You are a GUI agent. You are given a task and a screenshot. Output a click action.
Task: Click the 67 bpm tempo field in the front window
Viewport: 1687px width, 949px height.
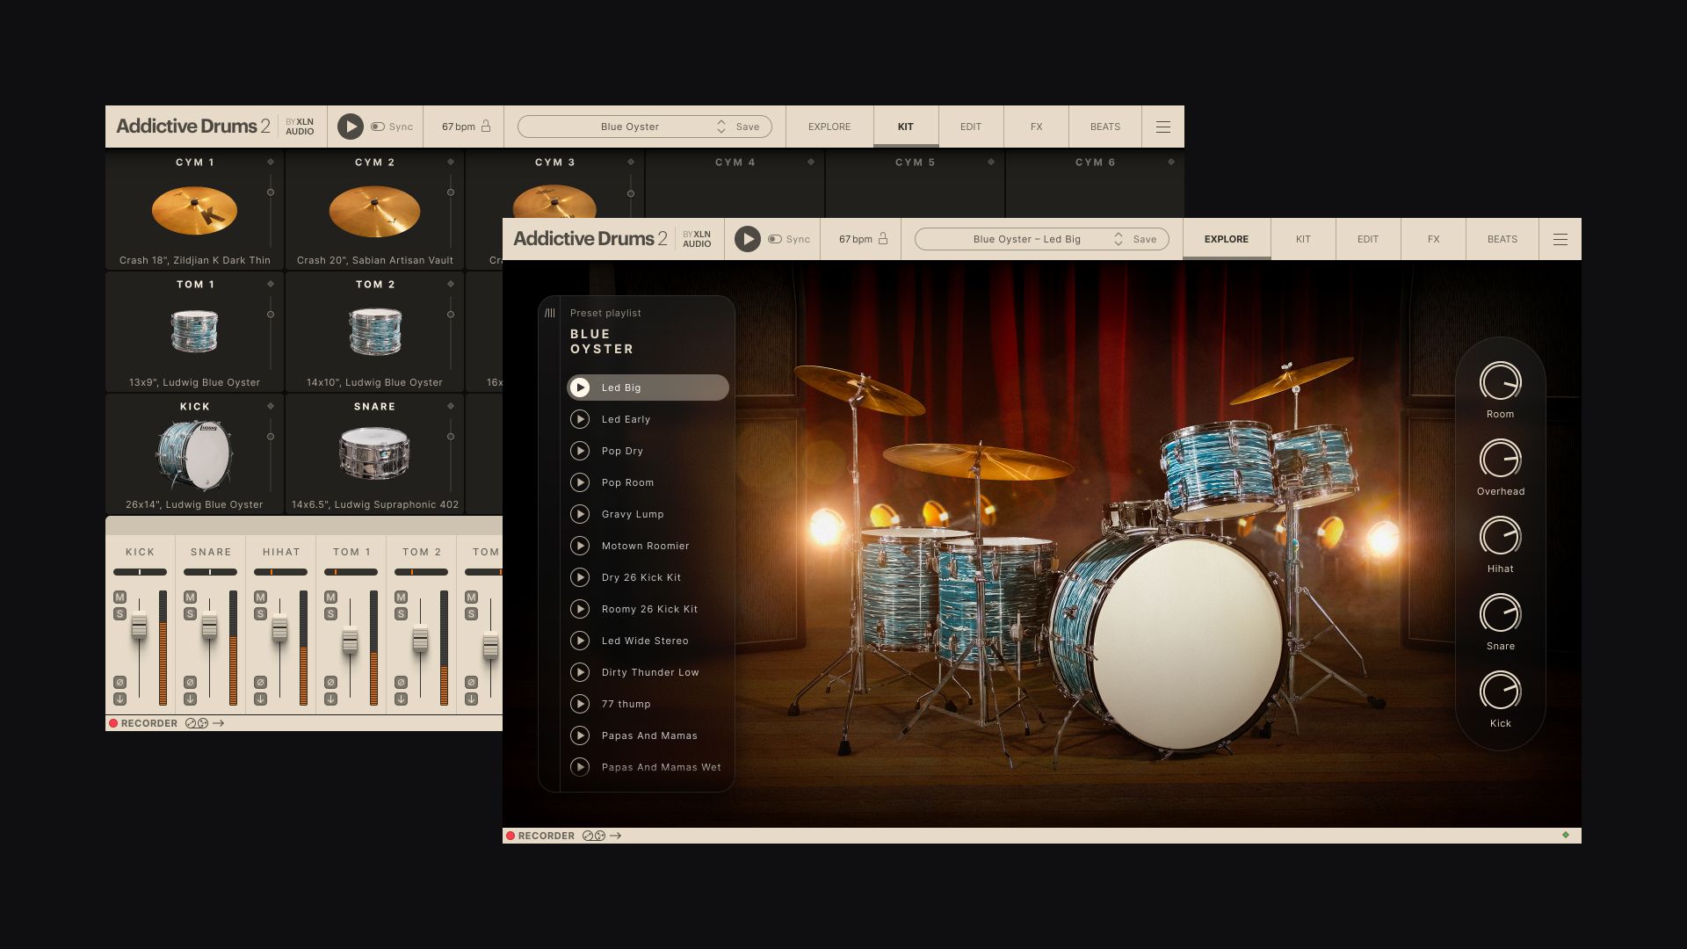(855, 239)
